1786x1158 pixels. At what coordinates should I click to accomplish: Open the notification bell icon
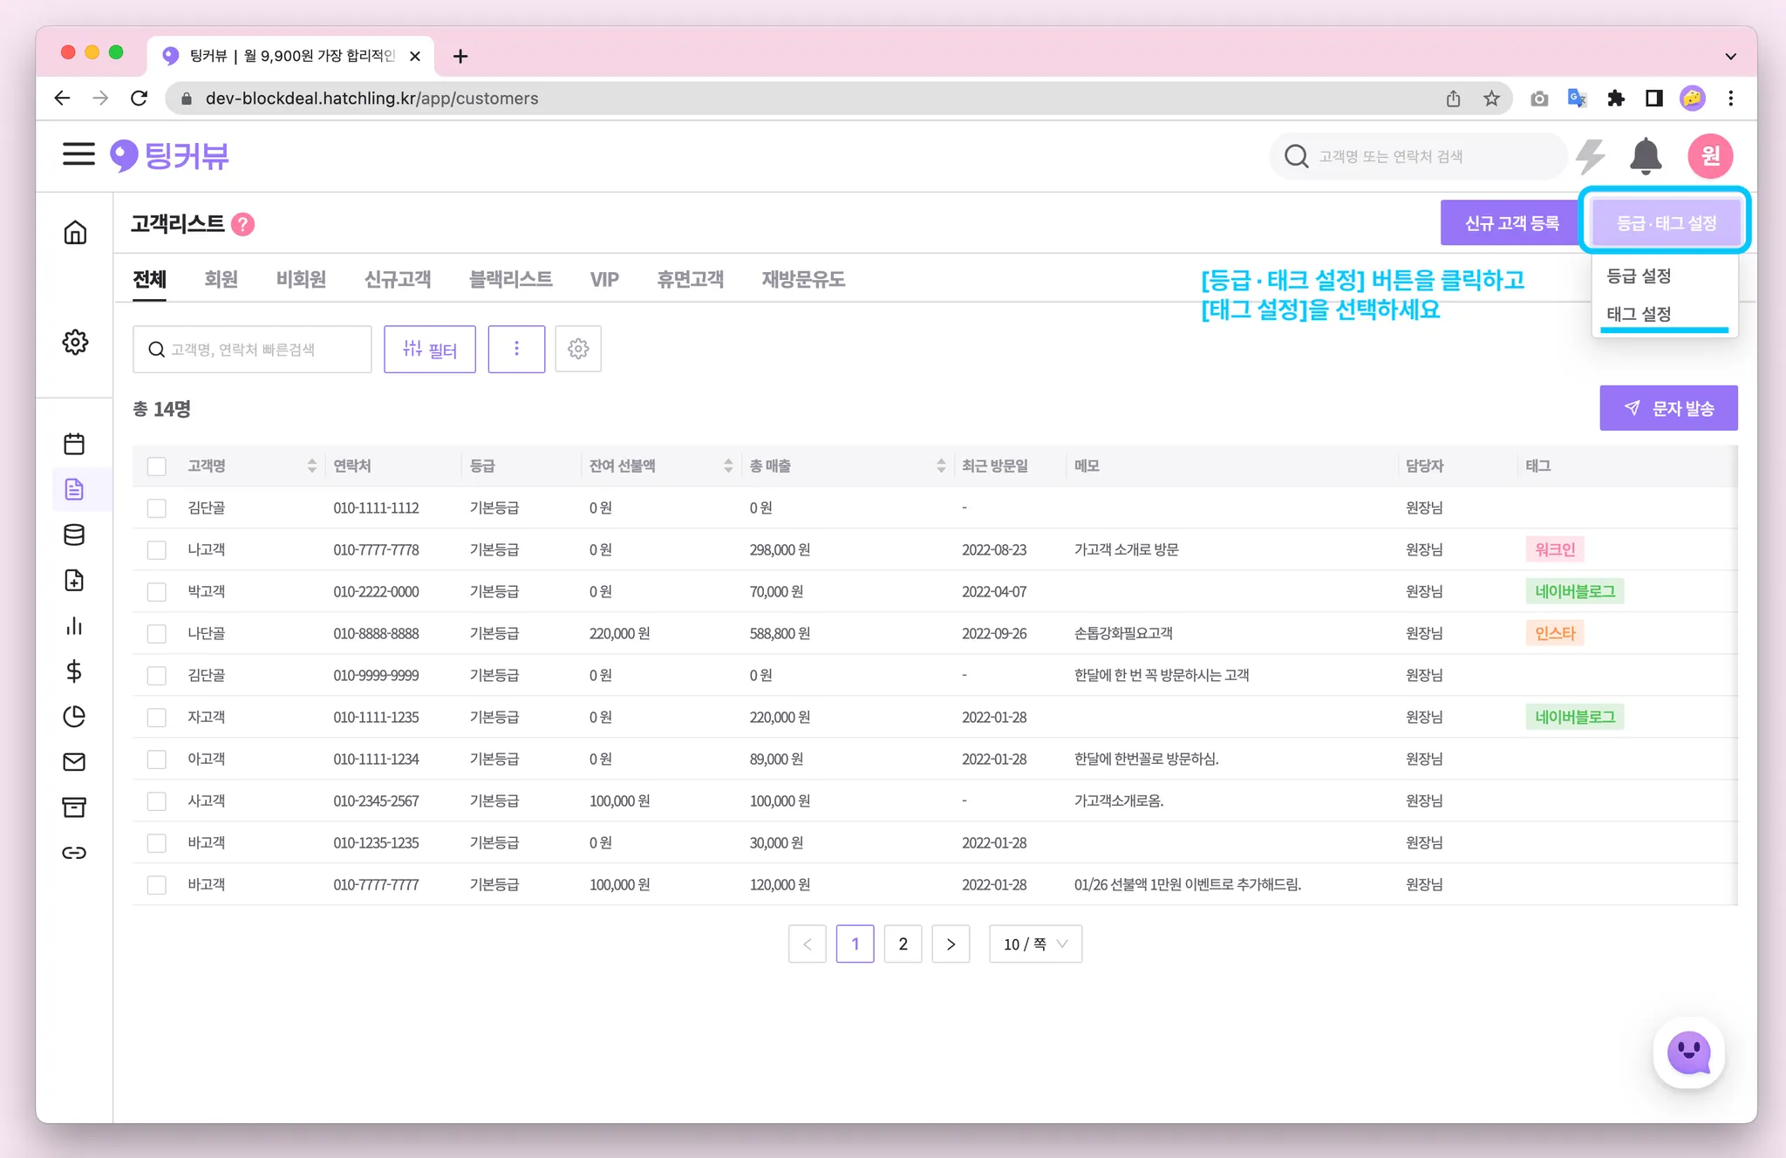click(1645, 156)
